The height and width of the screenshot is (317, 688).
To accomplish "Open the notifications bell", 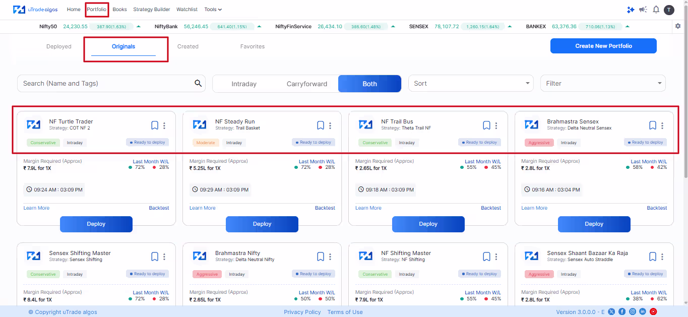I will [656, 10].
